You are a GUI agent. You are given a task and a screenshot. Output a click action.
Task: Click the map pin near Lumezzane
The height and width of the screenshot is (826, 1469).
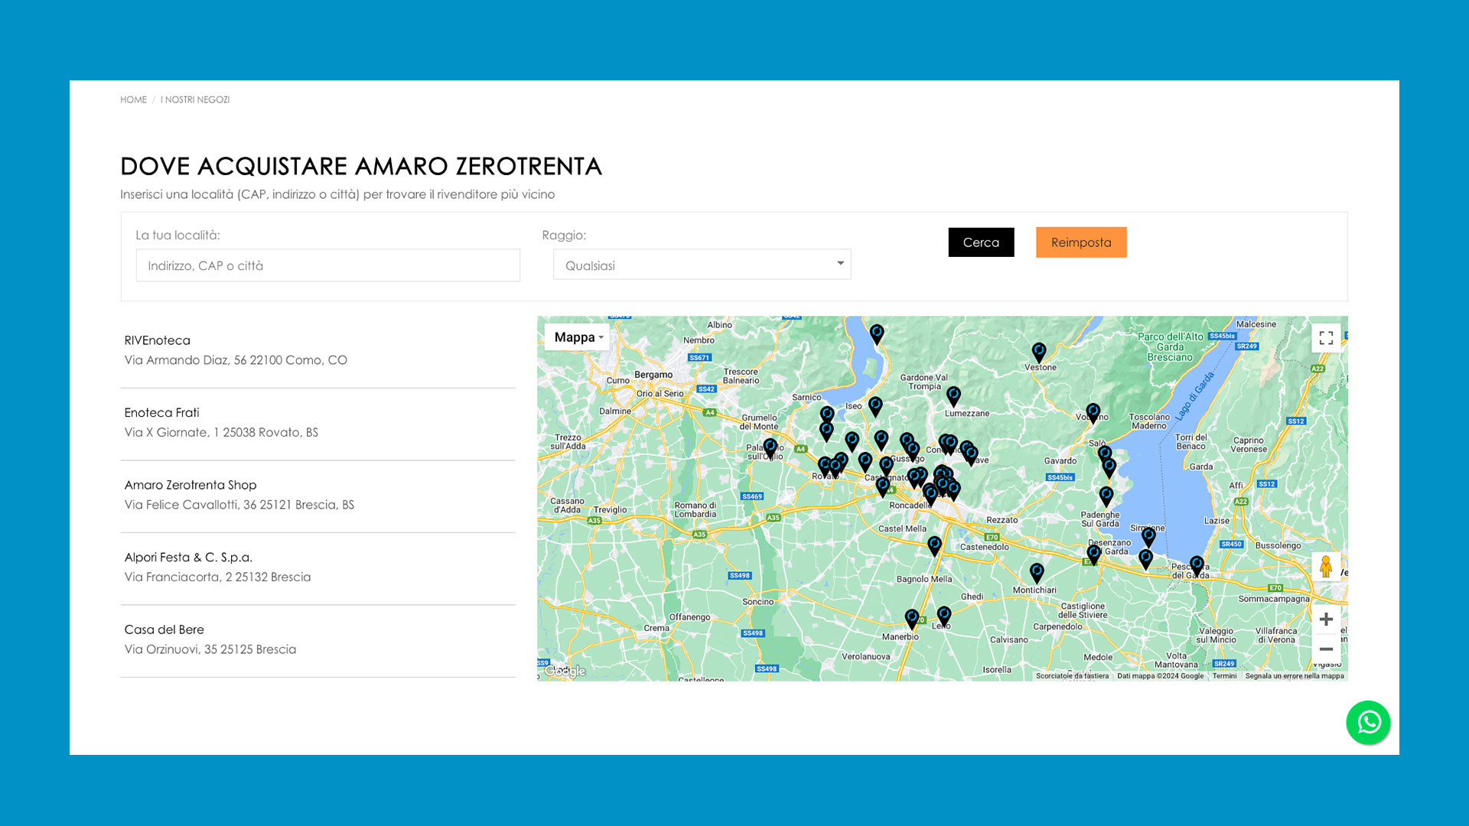[953, 395]
